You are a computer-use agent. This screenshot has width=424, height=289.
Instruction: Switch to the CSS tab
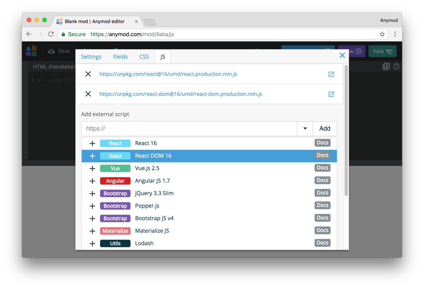coord(144,57)
